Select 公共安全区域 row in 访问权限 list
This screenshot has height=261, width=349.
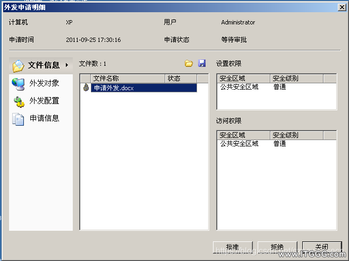[x=239, y=144]
